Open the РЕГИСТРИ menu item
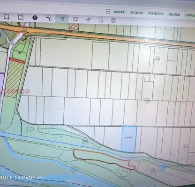The height and width of the screenshot is (187, 195). point(156,14)
